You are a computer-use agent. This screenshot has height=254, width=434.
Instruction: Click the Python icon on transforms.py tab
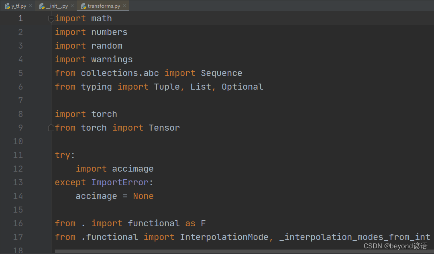[84, 6]
